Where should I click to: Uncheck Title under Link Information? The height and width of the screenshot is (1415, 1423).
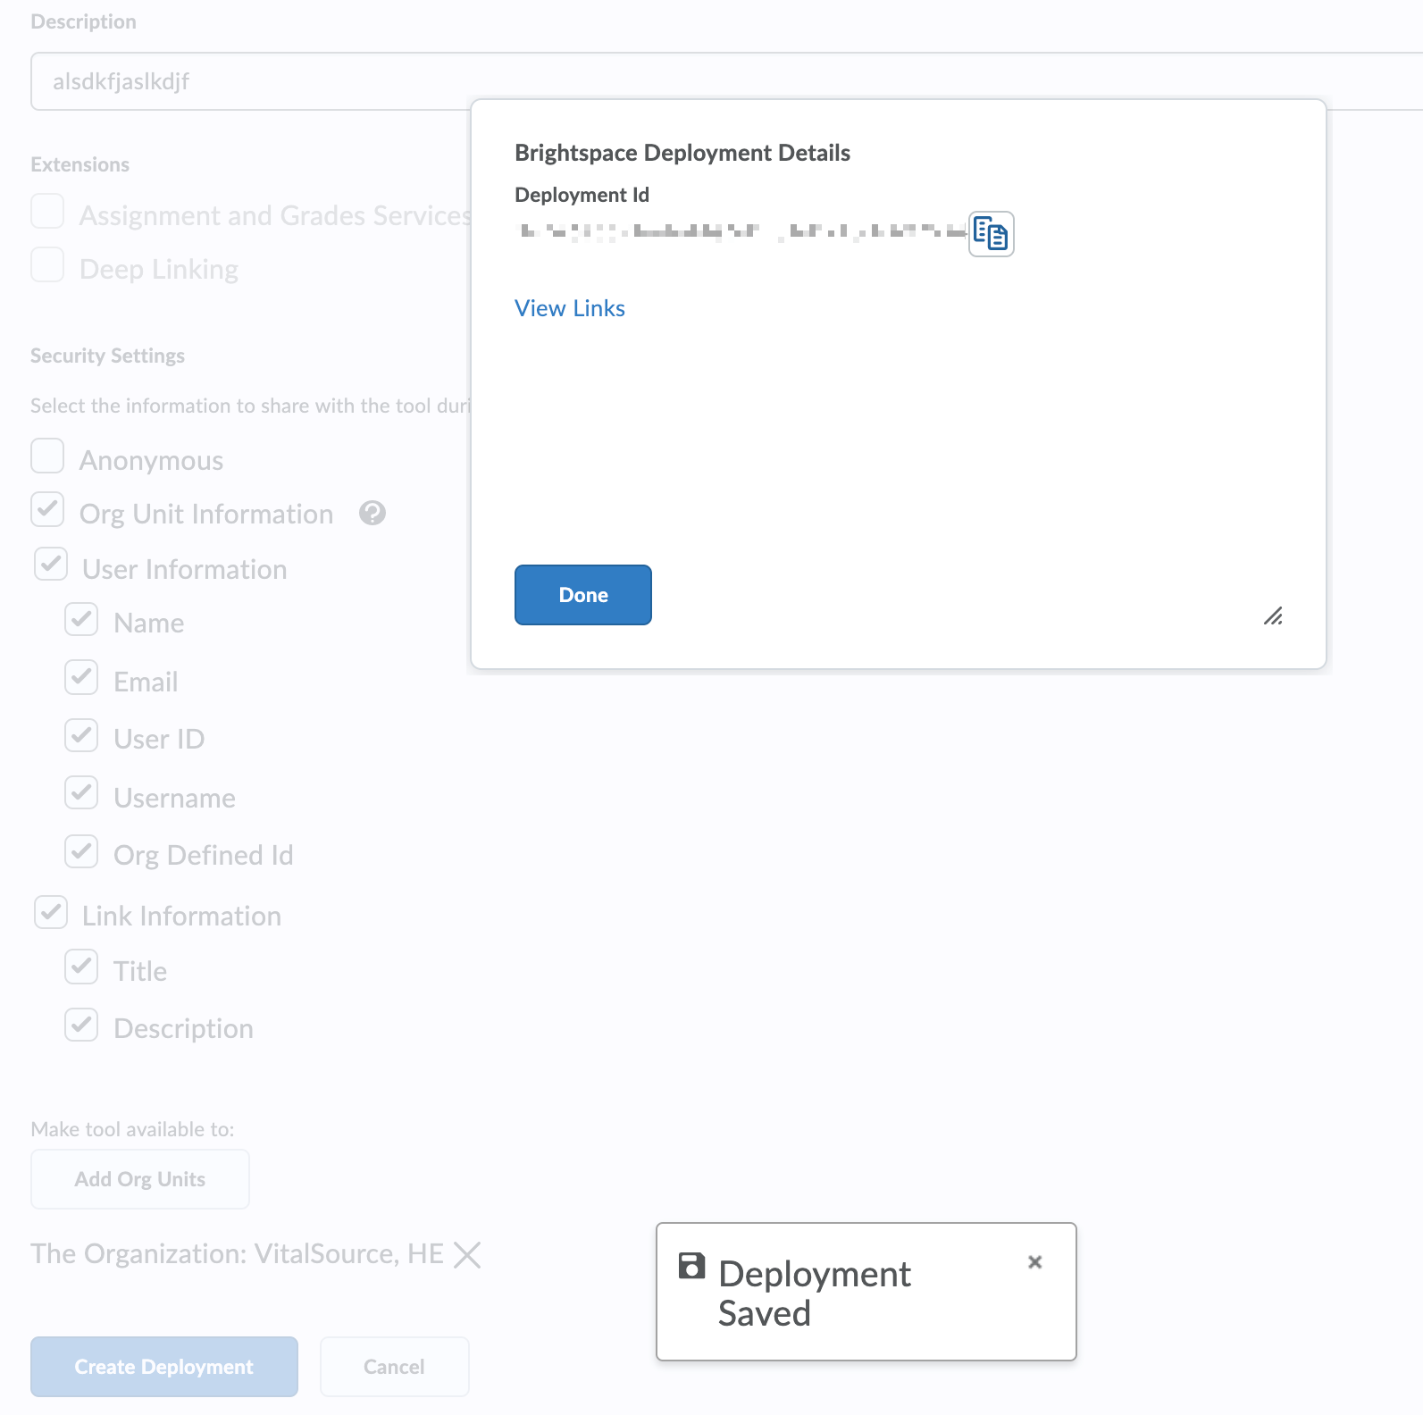point(81,967)
